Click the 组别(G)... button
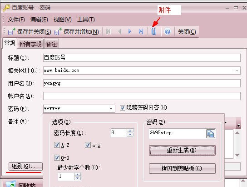247x187 pixels. (x=25, y=167)
